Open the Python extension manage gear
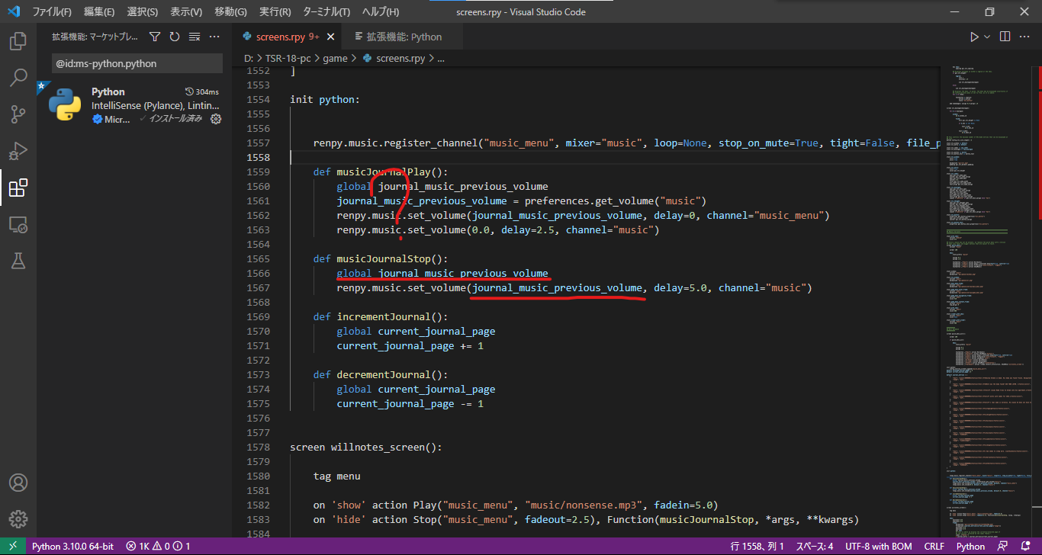Screen dimensions: 1042x555 pyautogui.click(x=216, y=119)
